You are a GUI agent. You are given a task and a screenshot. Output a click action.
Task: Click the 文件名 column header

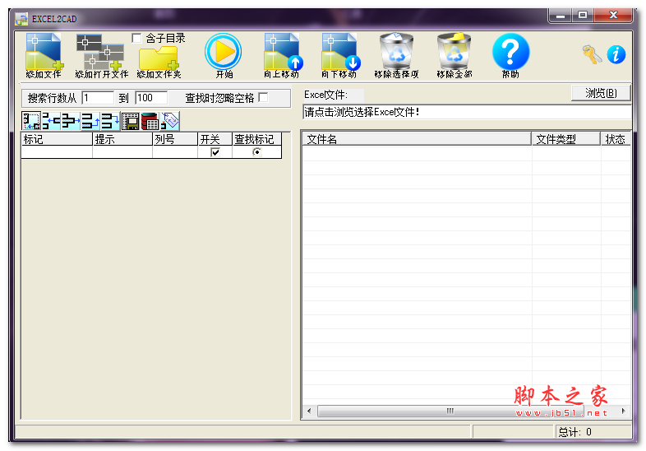pos(417,139)
